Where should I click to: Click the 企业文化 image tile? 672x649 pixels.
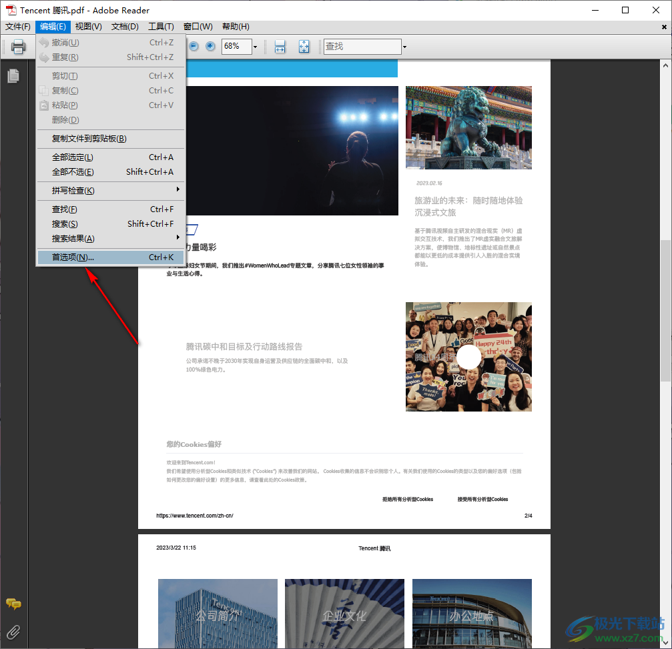tap(344, 614)
